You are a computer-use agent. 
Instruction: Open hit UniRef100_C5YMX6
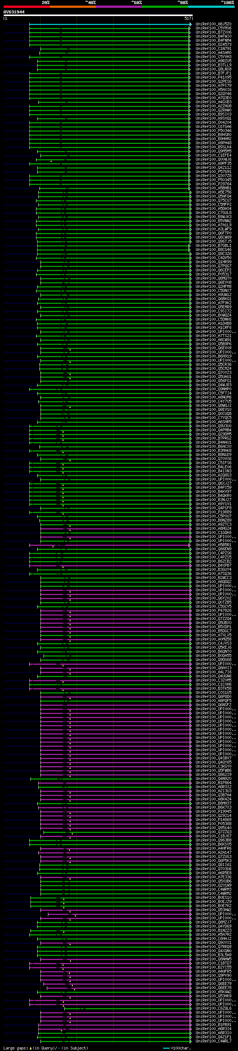213,28
